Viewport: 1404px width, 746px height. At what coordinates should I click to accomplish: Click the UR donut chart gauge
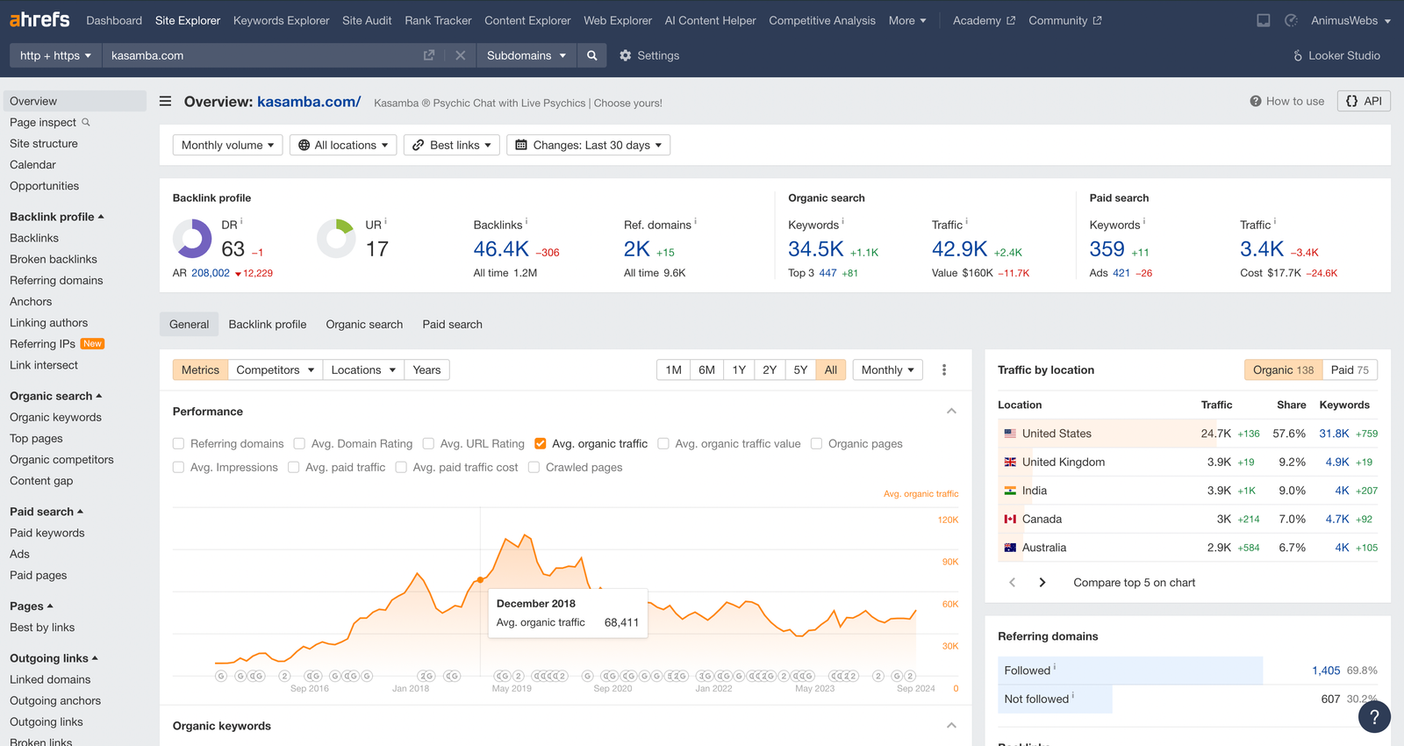coord(336,238)
